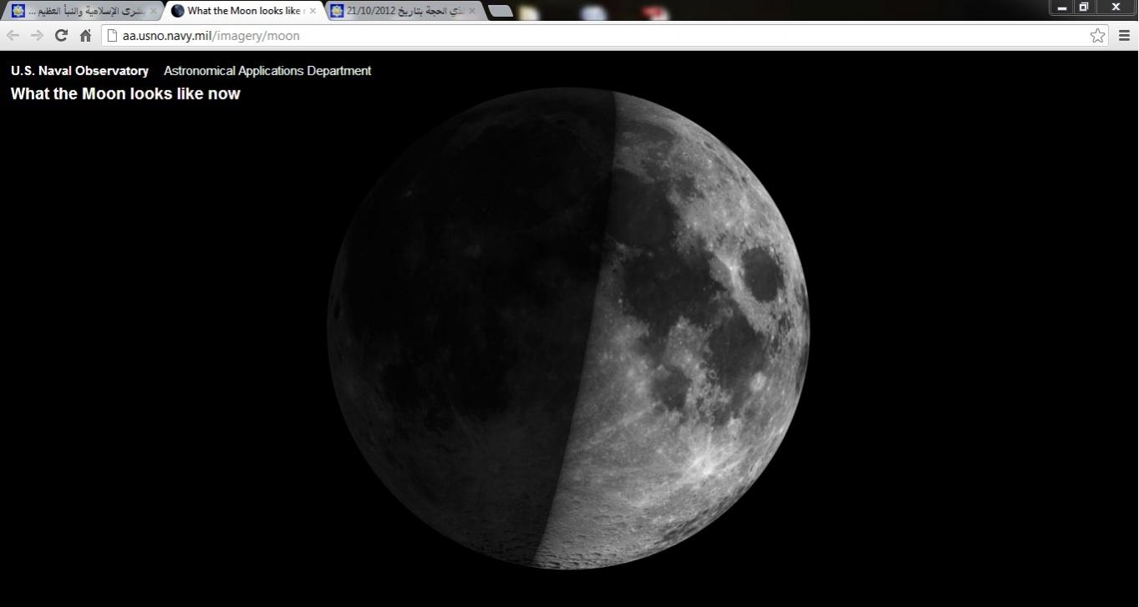Click the moon phase image
Viewport: 1139px width, 607px height.
coord(568,328)
